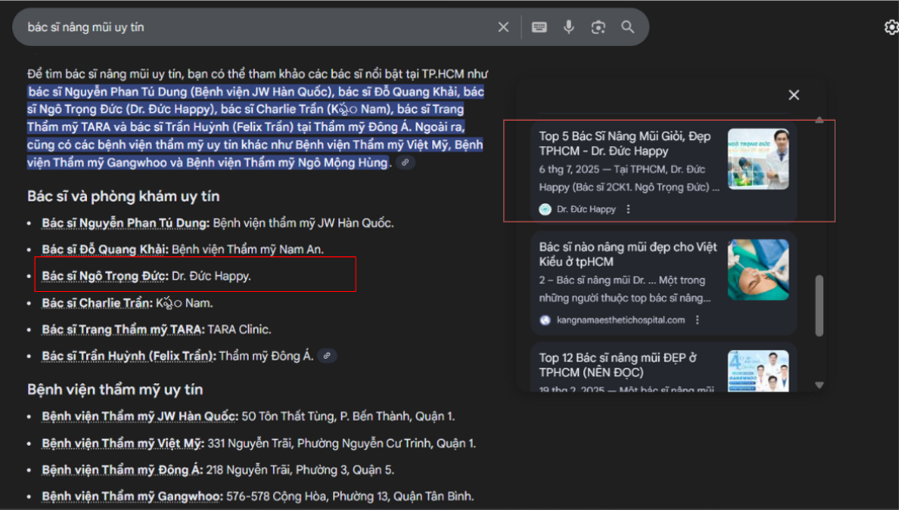Close the sources side panel
The width and height of the screenshot is (899, 510).
(794, 95)
